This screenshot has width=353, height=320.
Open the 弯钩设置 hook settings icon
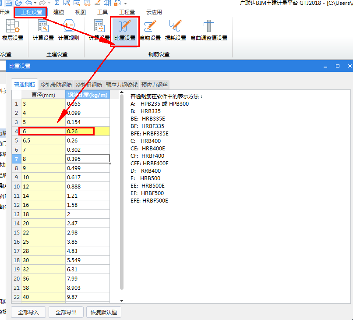[x=150, y=31]
